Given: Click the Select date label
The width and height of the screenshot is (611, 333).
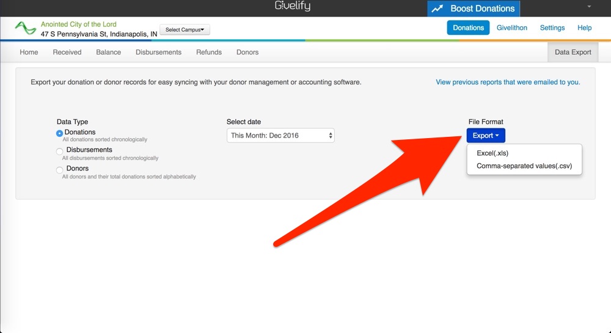Looking at the screenshot, I should (244, 122).
